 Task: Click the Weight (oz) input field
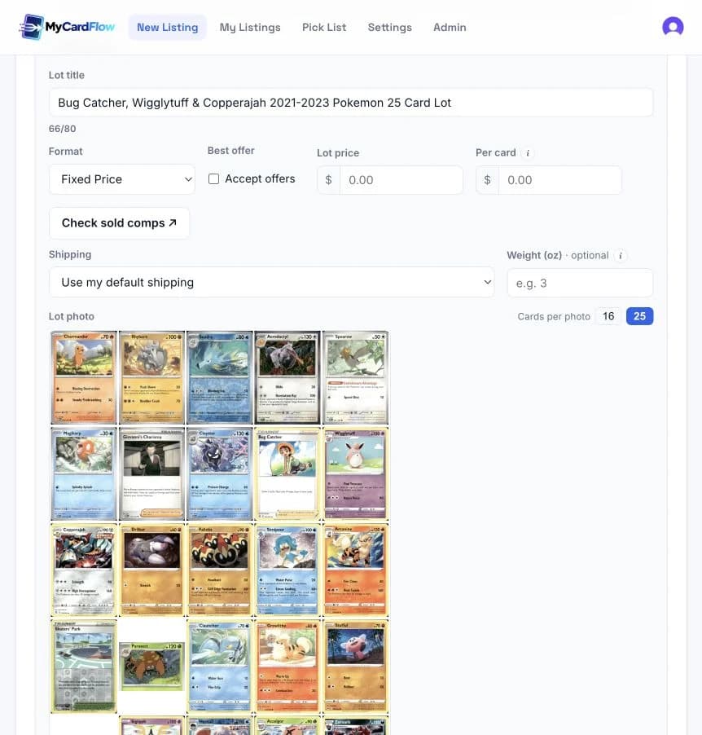pos(580,283)
